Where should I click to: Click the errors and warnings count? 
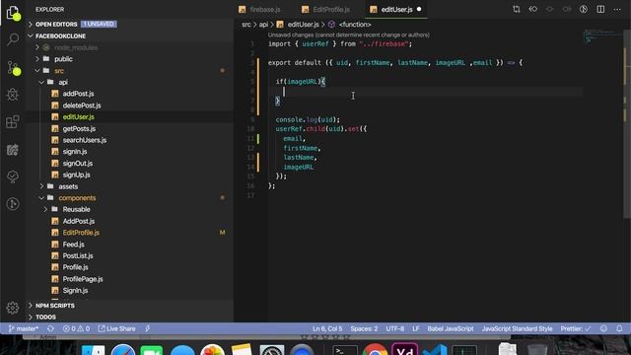tap(76, 328)
